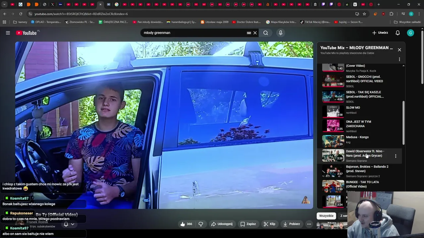
Task: Open the YouTube notifications bell
Action: 398,33
